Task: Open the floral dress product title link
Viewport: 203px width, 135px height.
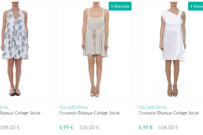Action: click(20, 113)
